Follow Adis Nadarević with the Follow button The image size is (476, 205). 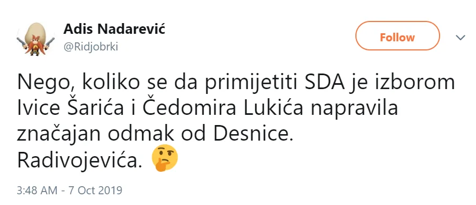point(397,38)
